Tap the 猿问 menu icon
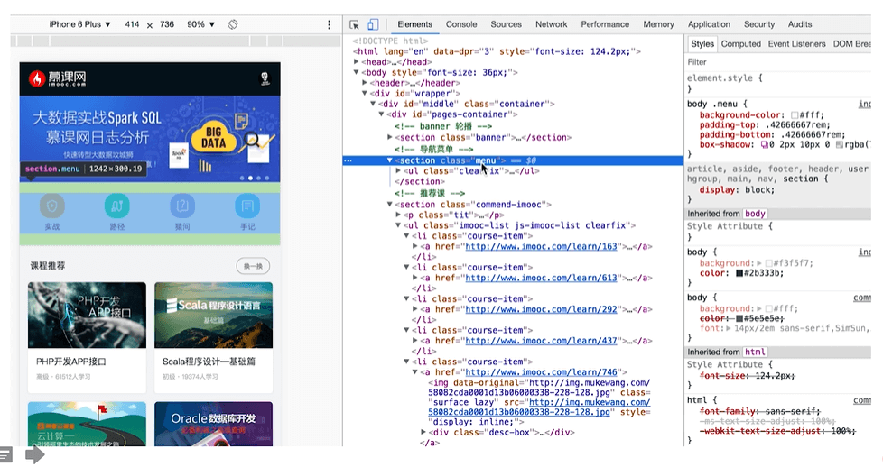Viewport: 883px width, 467px height. 182,206
